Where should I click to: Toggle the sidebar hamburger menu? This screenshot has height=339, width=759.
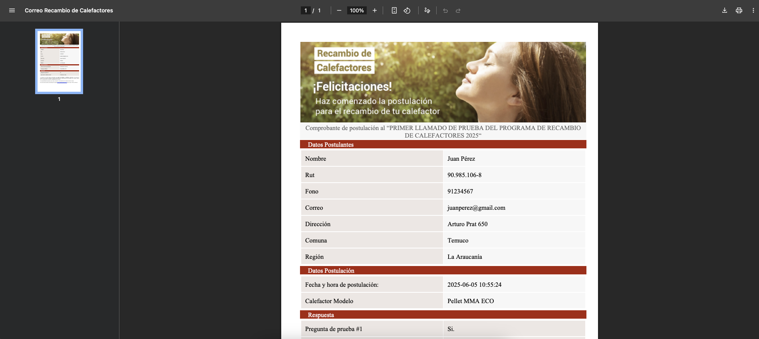[x=12, y=10]
